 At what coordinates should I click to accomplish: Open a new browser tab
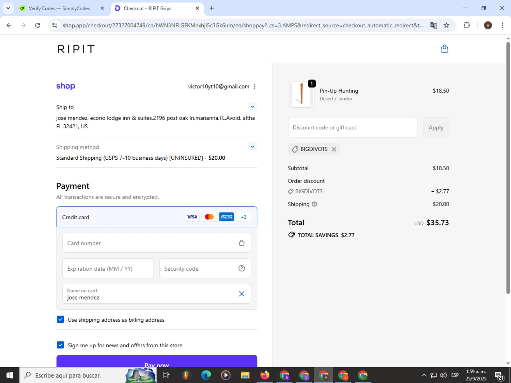(212, 8)
